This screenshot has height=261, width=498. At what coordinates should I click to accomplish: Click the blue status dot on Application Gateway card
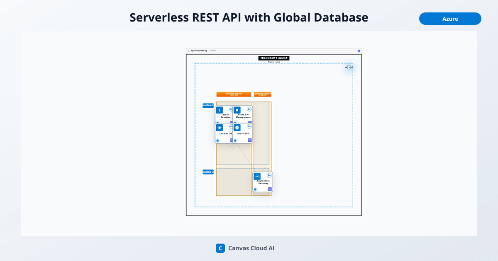(x=255, y=189)
